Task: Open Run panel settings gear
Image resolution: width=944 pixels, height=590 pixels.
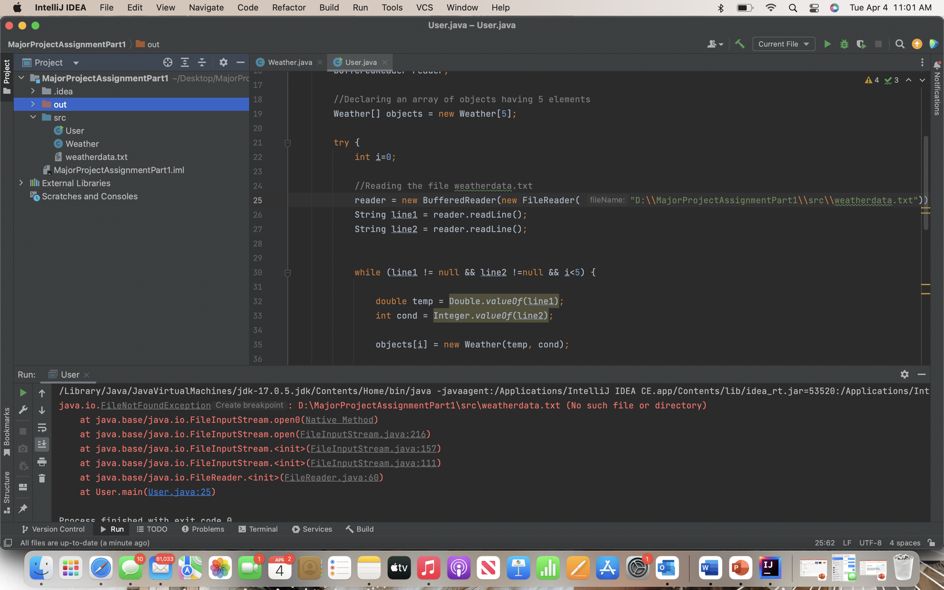Action: 904,374
